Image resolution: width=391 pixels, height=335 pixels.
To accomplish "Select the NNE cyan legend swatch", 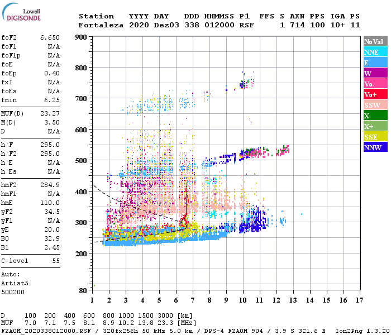I will (375, 52).
